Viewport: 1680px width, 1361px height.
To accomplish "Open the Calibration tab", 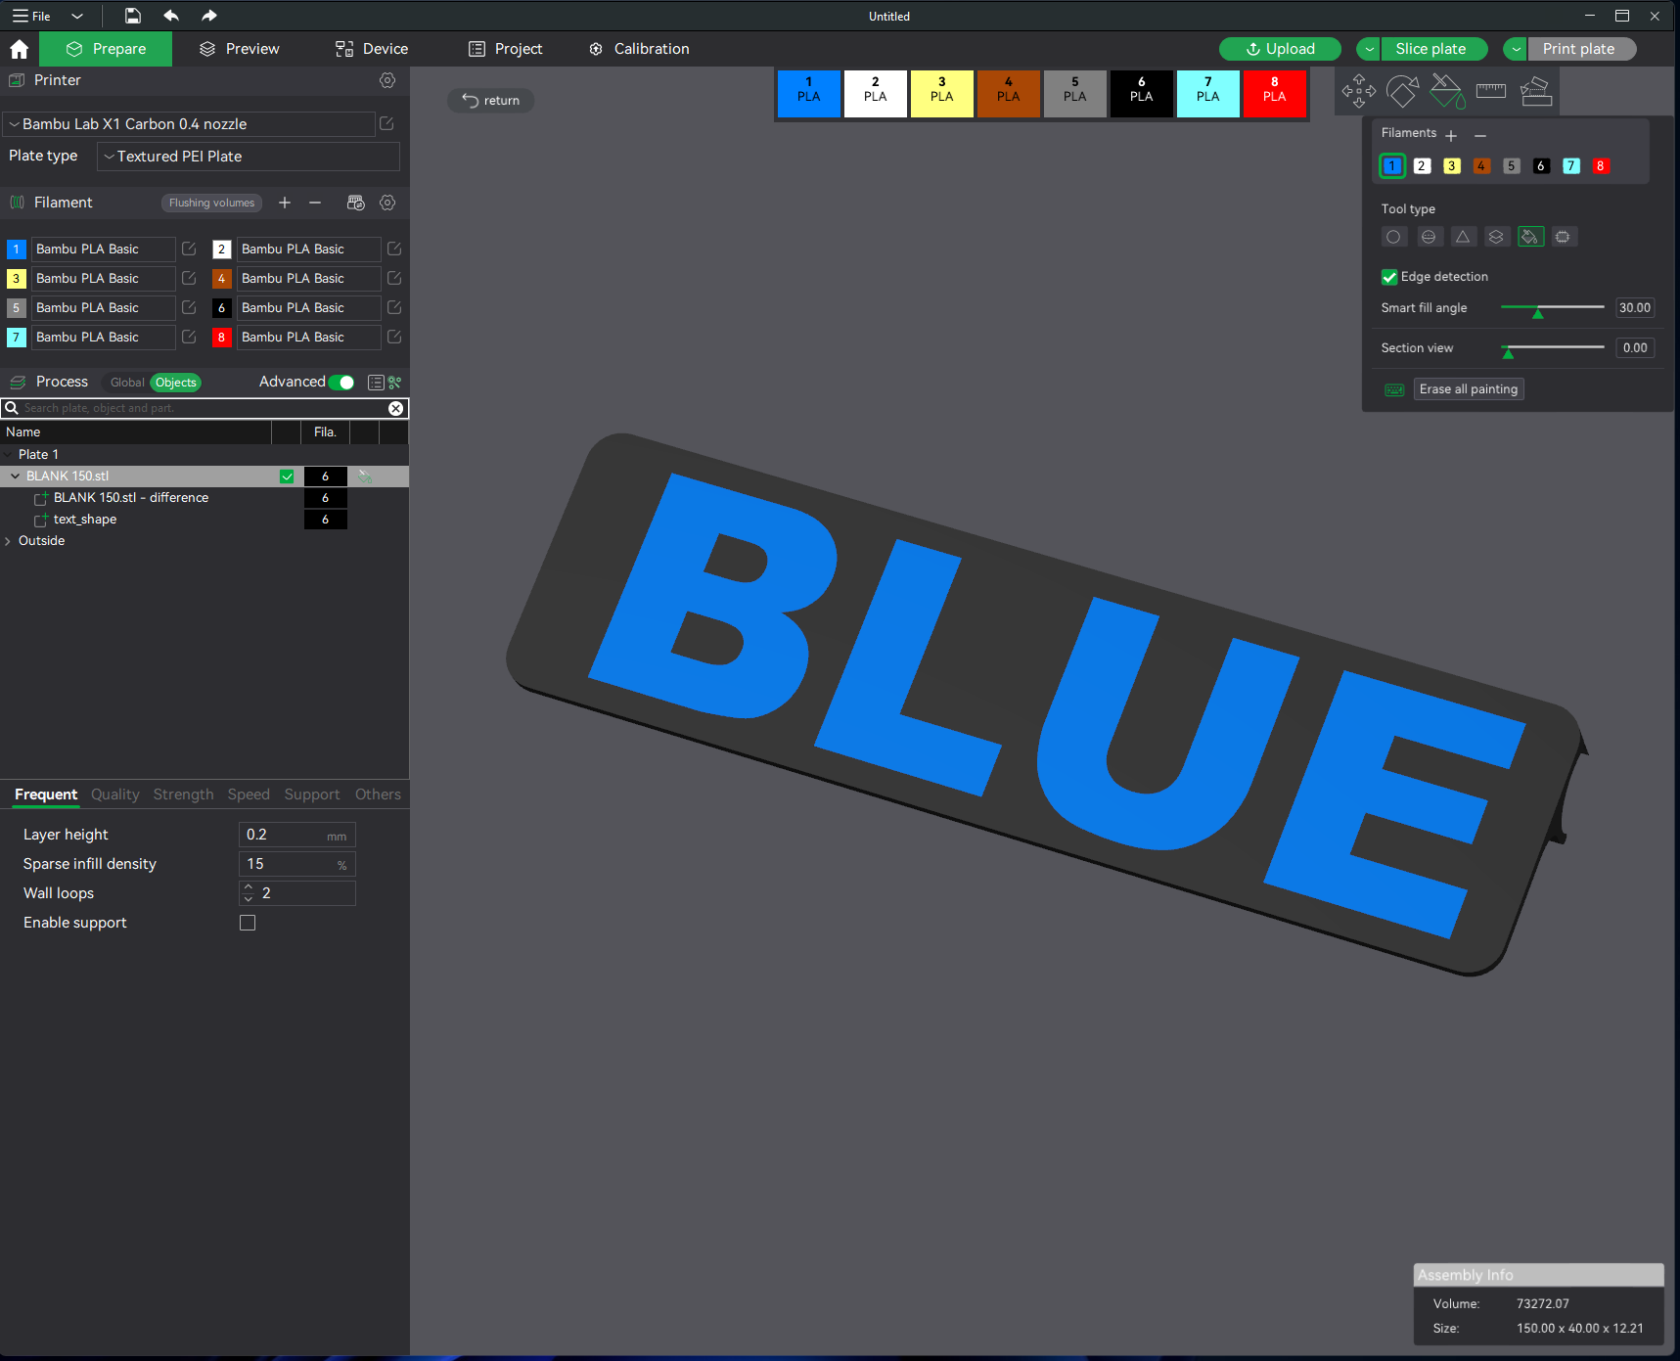I will [639, 49].
